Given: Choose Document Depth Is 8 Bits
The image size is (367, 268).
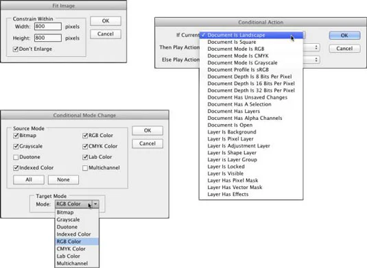Looking at the screenshot, I should click(x=251, y=77).
